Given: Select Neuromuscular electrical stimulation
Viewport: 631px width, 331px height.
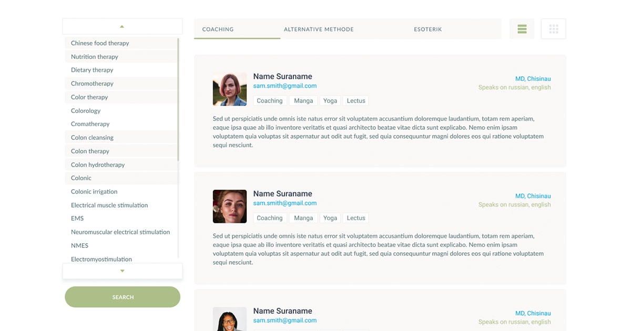Looking at the screenshot, I should pos(121,232).
